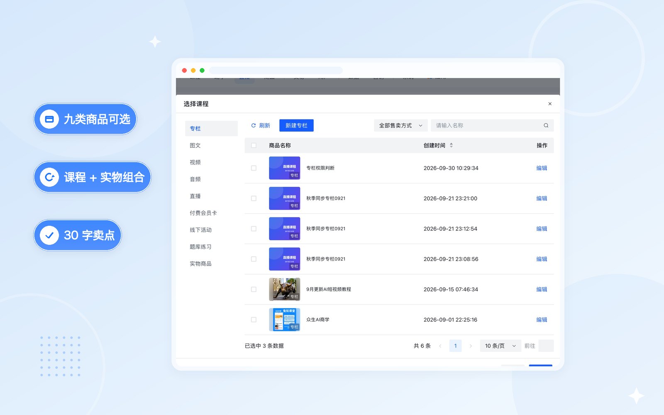Click the blue confirm button at dialog bottom
Screen dimensions: 664x415
tap(540, 366)
